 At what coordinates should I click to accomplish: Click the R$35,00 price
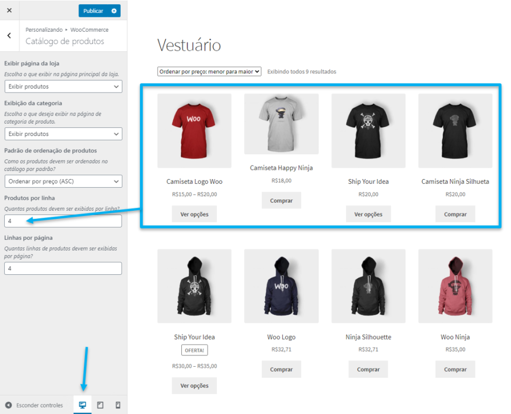(x=455, y=349)
